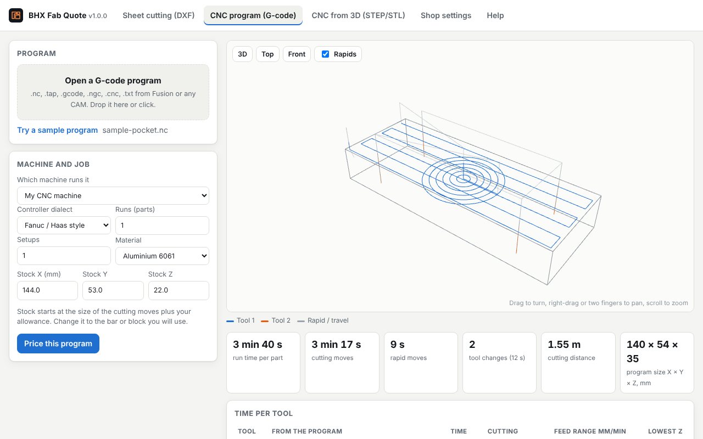703x439 pixels.
Task: Click the Runs (parts) input field
Action: (x=162, y=226)
